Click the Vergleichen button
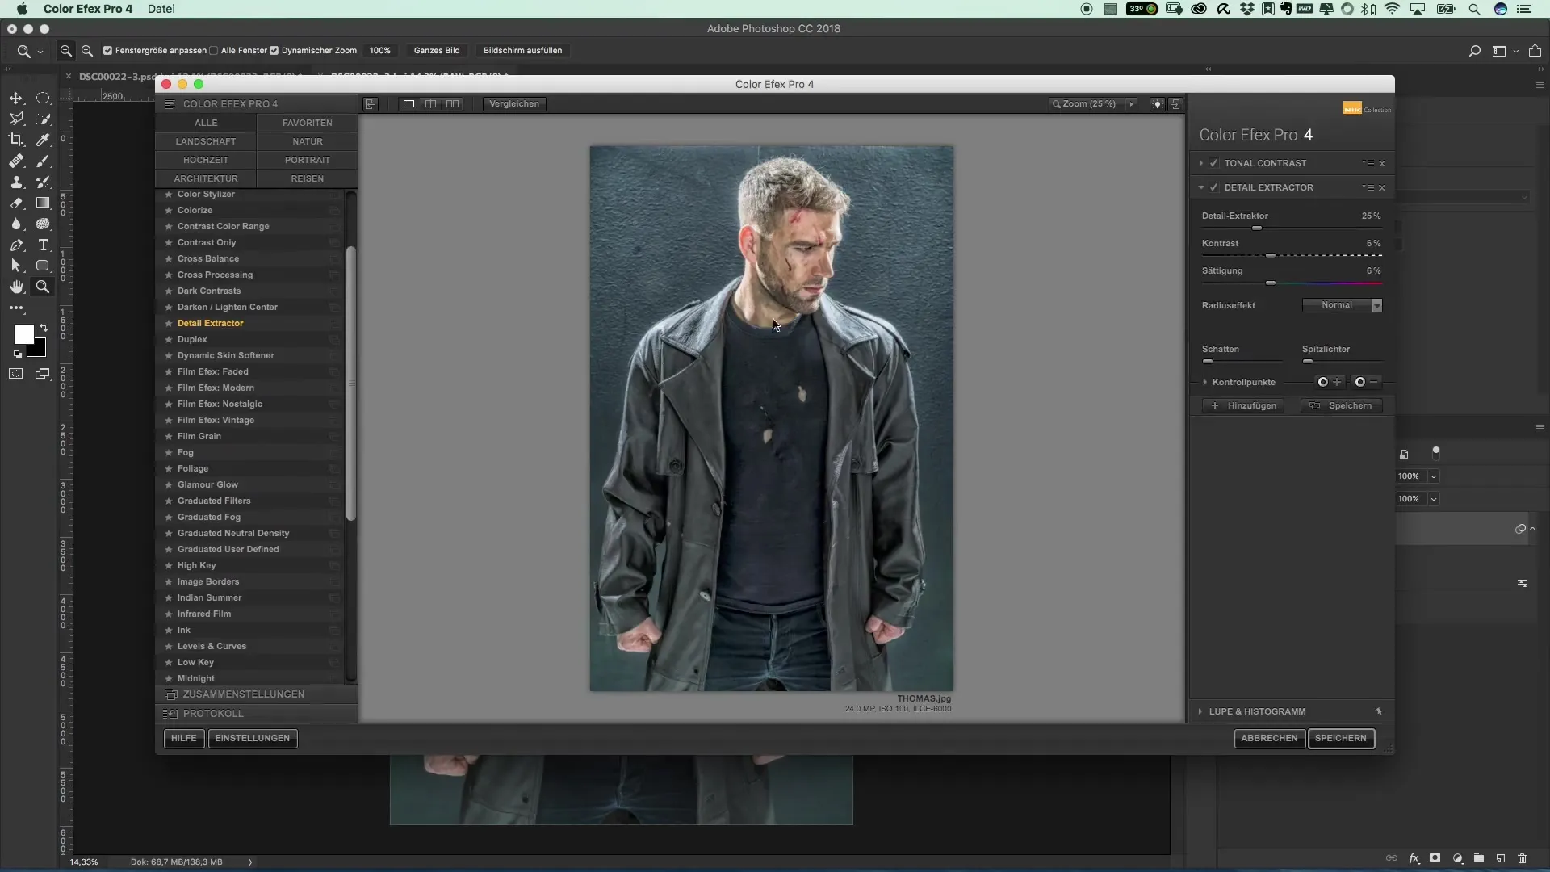Viewport: 1550px width, 872px height. coord(514,103)
